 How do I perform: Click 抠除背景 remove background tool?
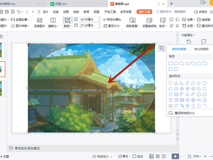[x=132, y=23]
